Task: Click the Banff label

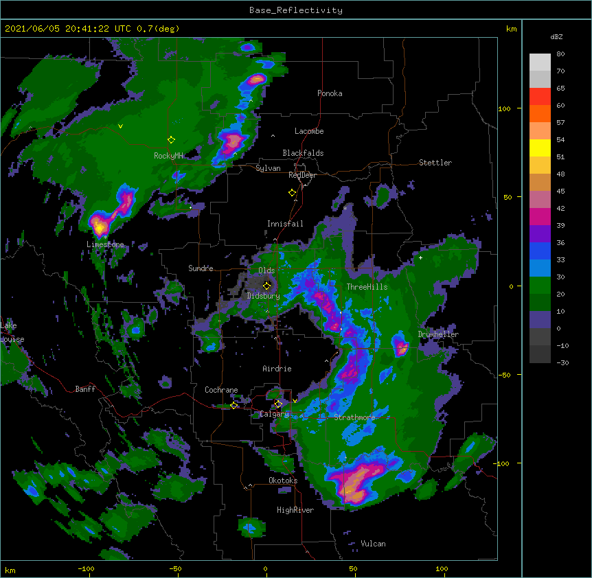Action: click(85, 389)
